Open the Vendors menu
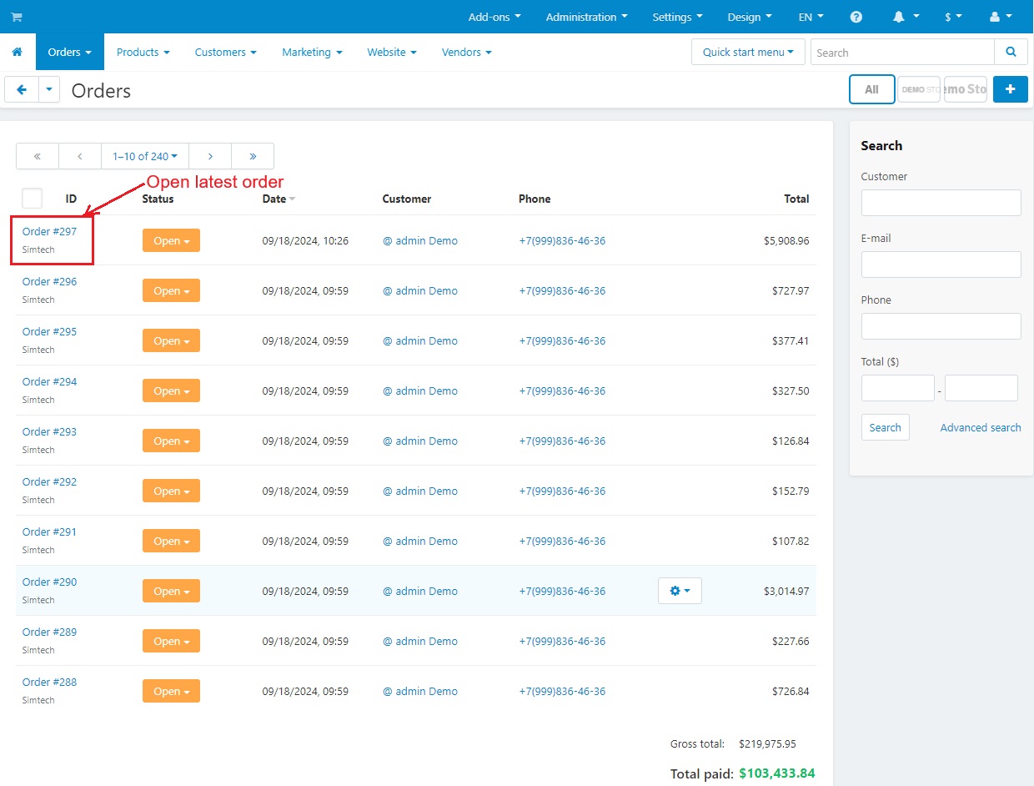The image size is (1034, 786). [x=466, y=52]
